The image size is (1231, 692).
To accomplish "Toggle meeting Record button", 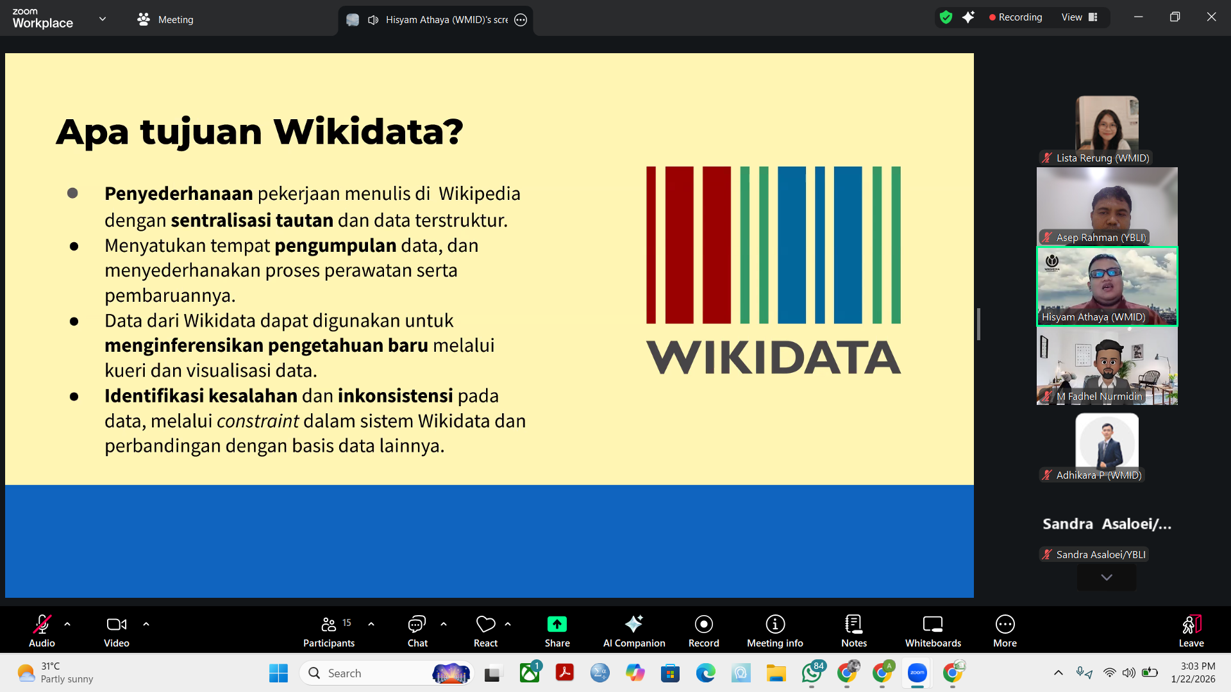I will click(703, 630).
